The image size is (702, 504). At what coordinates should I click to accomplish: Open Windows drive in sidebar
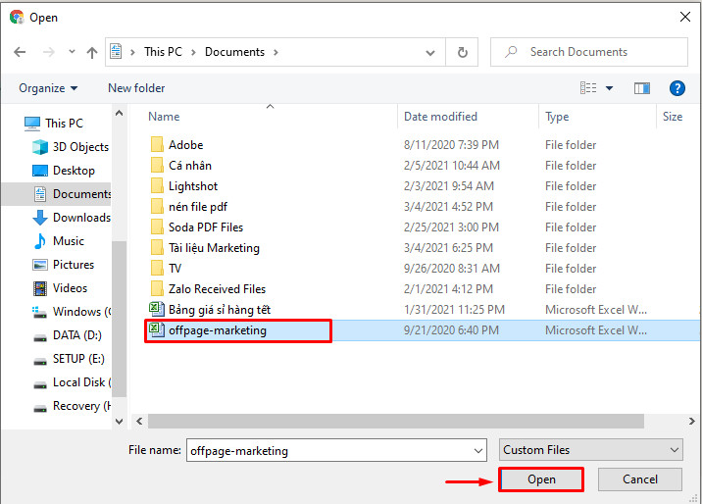click(x=72, y=312)
